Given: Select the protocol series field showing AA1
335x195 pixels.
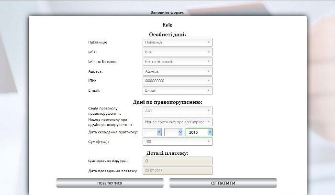Looking at the screenshot, I should click(x=178, y=111).
